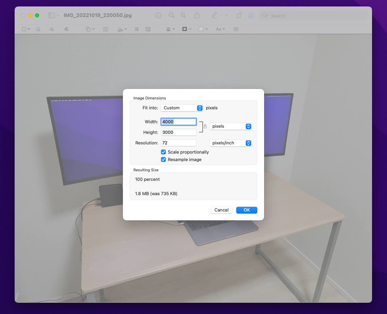Zoom in using the magnifier plus icon
The image size is (387, 314).
(183, 15)
